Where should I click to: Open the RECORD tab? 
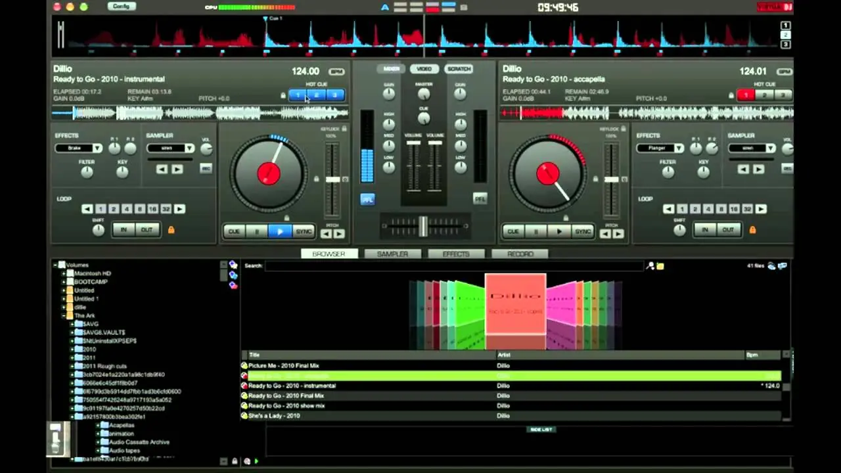pos(520,254)
